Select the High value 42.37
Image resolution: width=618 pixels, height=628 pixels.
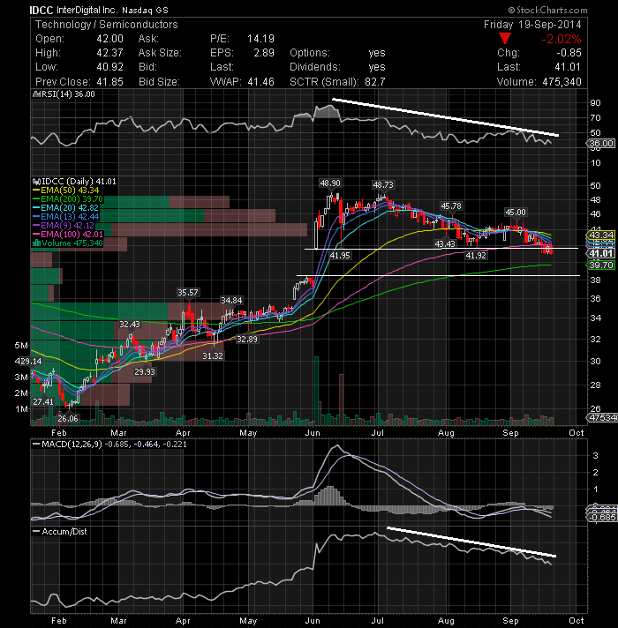click(109, 53)
